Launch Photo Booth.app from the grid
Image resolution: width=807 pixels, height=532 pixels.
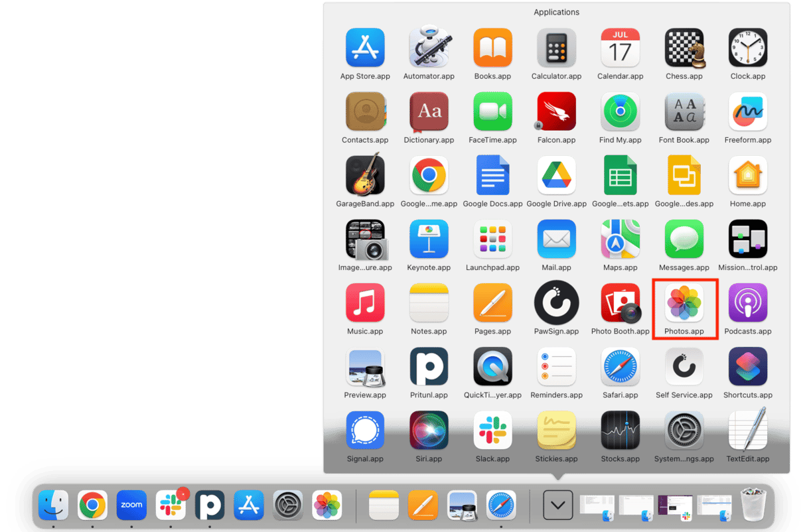pos(620,302)
